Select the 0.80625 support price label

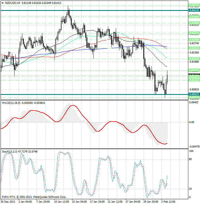[x=194, y=94]
